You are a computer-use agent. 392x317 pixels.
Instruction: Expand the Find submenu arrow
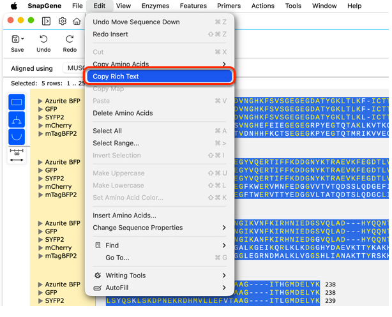tap(224, 246)
